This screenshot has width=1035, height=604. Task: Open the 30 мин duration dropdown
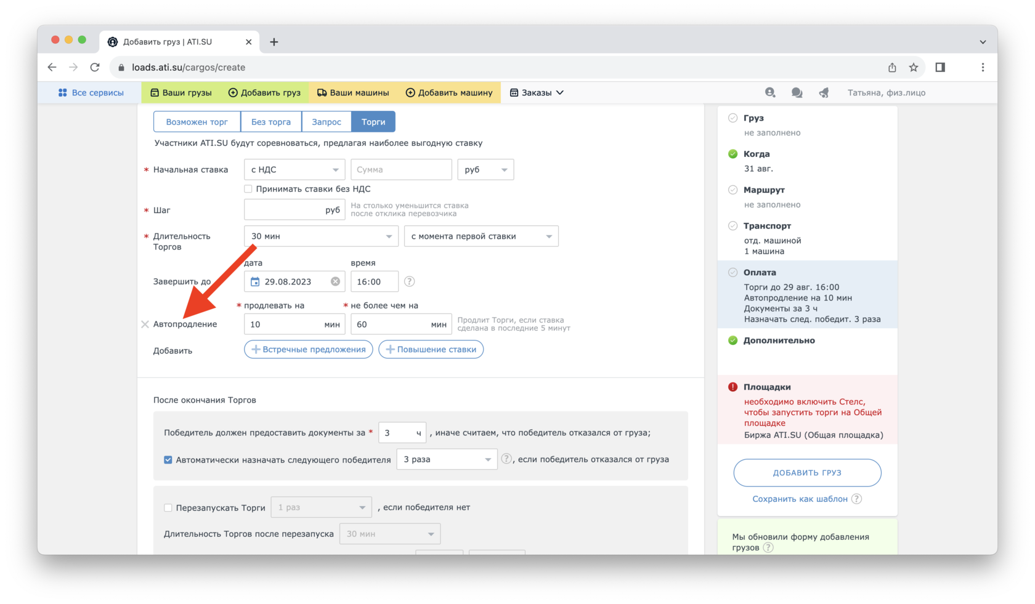[321, 236]
